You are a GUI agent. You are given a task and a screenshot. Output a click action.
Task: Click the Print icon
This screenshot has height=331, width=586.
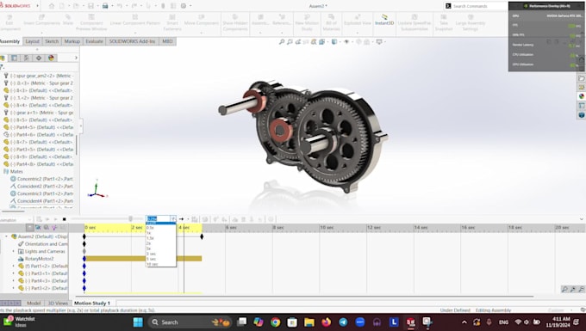point(105,6)
